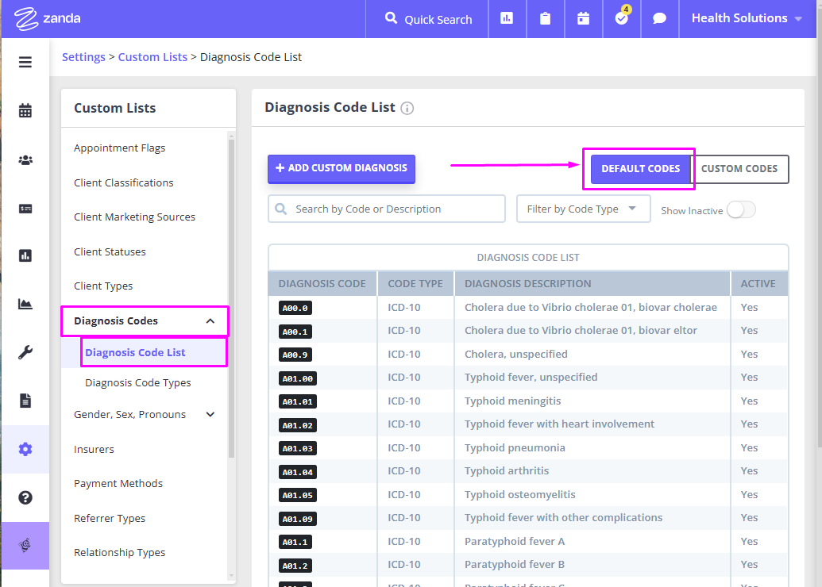Viewport: 822px width, 587px height.
Task: Click inside the Search by Code field
Action: [x=386, y=208]
